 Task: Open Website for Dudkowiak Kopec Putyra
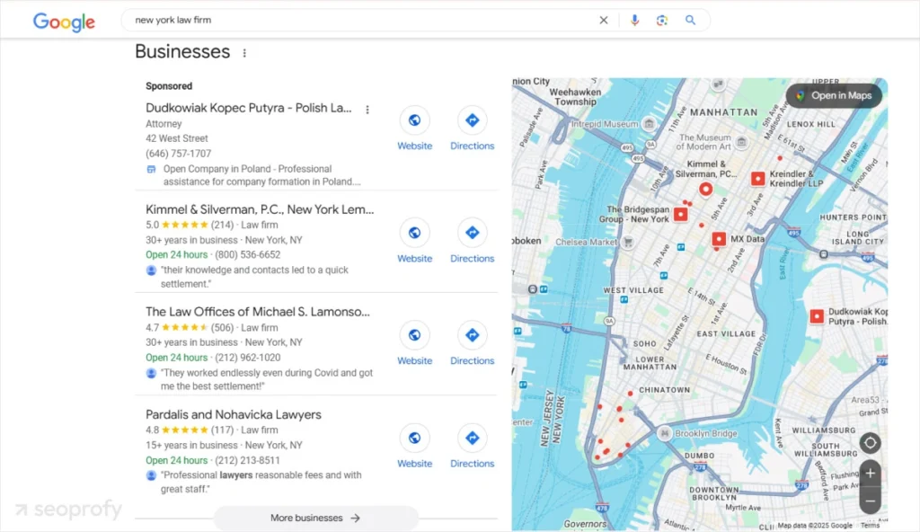[x=414, y=128]
